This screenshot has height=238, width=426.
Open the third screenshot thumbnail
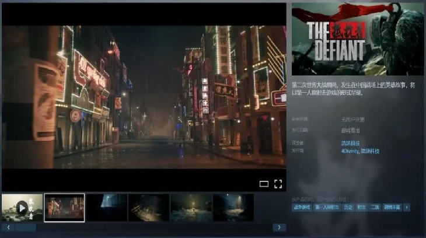(106, 207)
